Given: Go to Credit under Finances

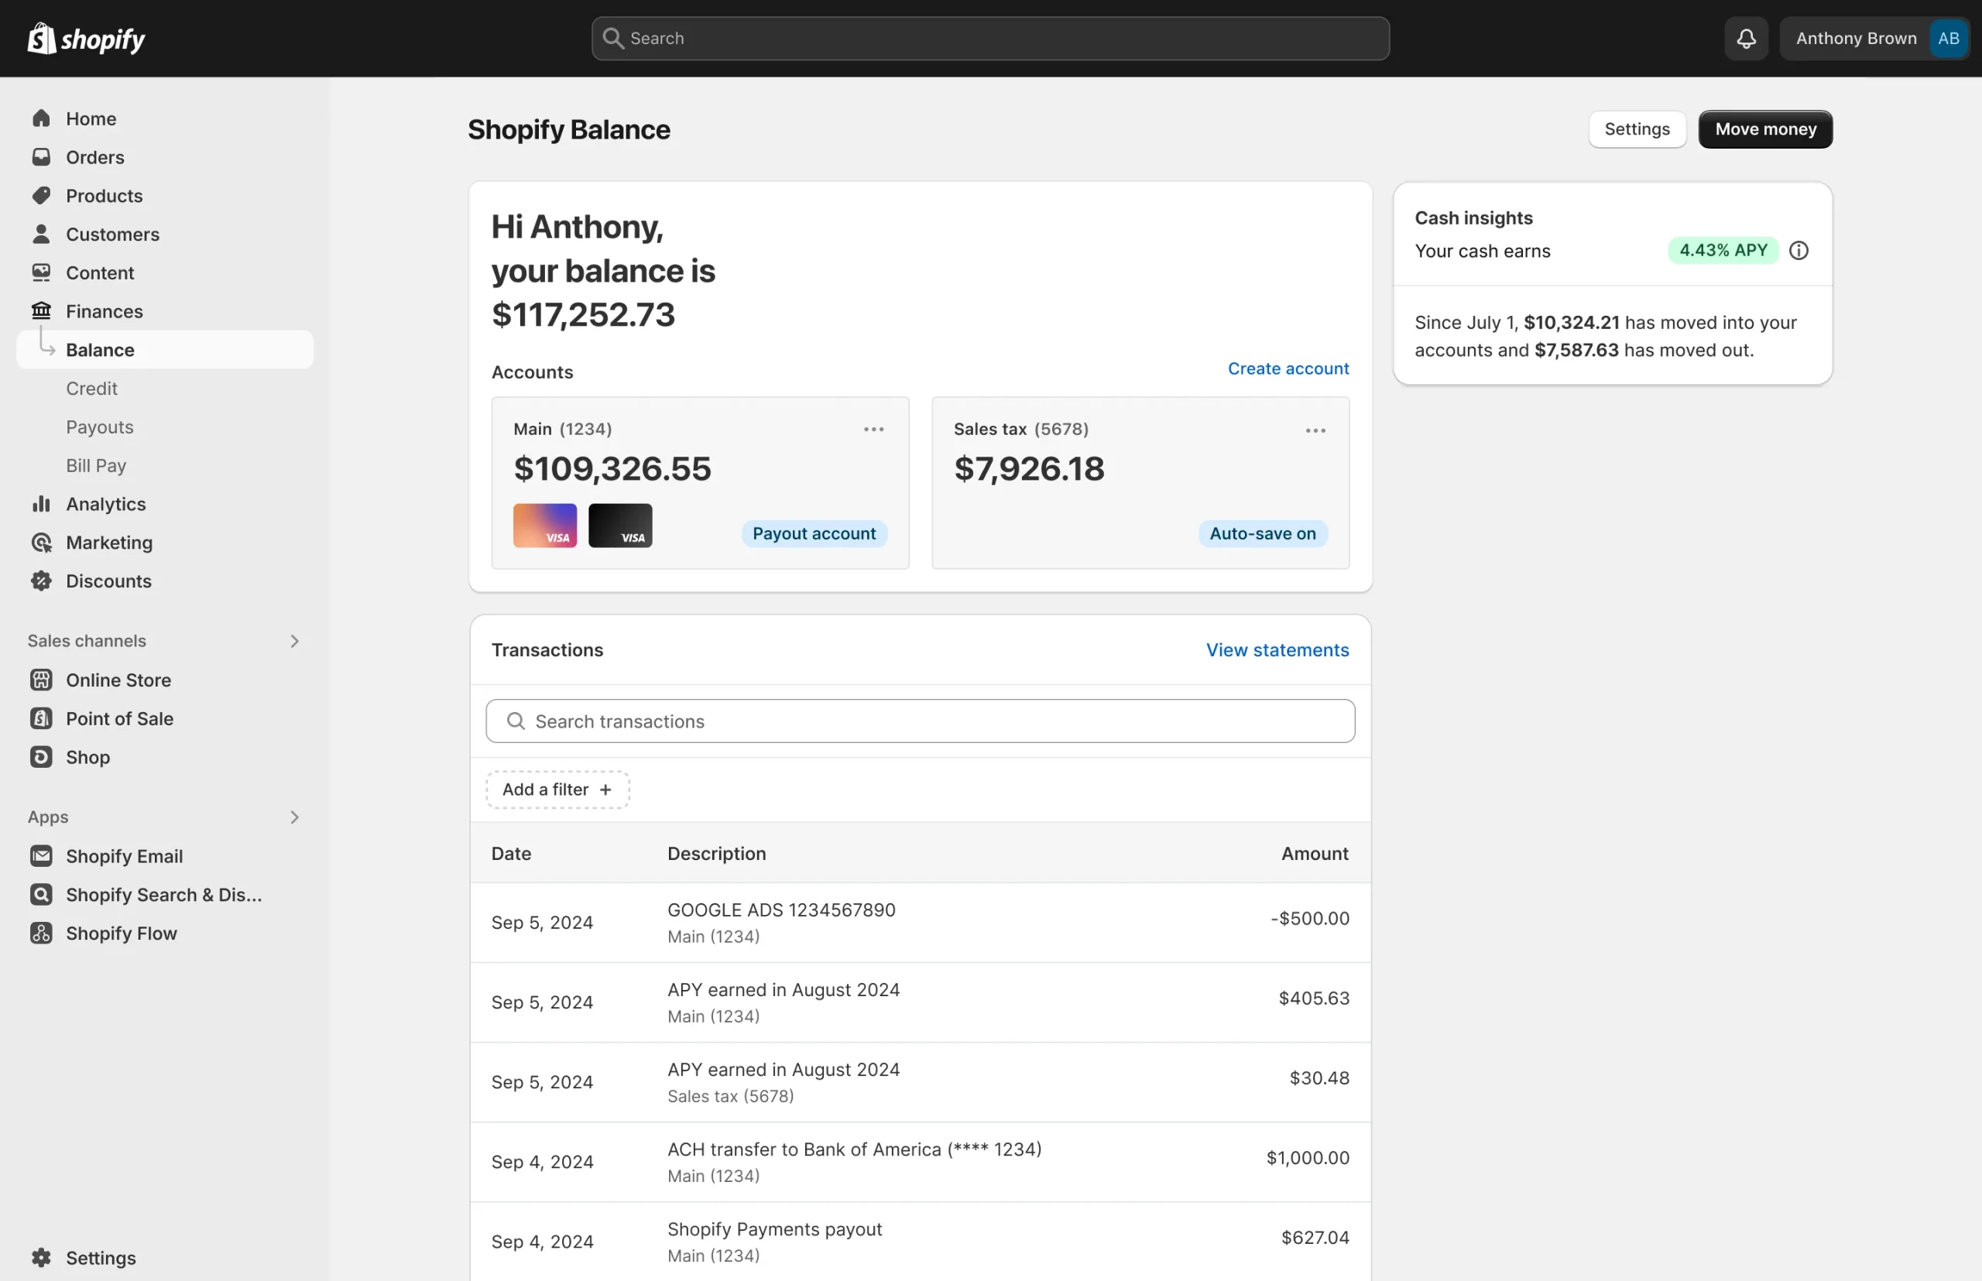Looking at the screenshot, I should click(91, 389).
